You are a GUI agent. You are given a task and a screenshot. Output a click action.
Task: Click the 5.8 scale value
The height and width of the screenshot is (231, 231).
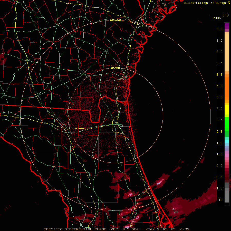219,86
